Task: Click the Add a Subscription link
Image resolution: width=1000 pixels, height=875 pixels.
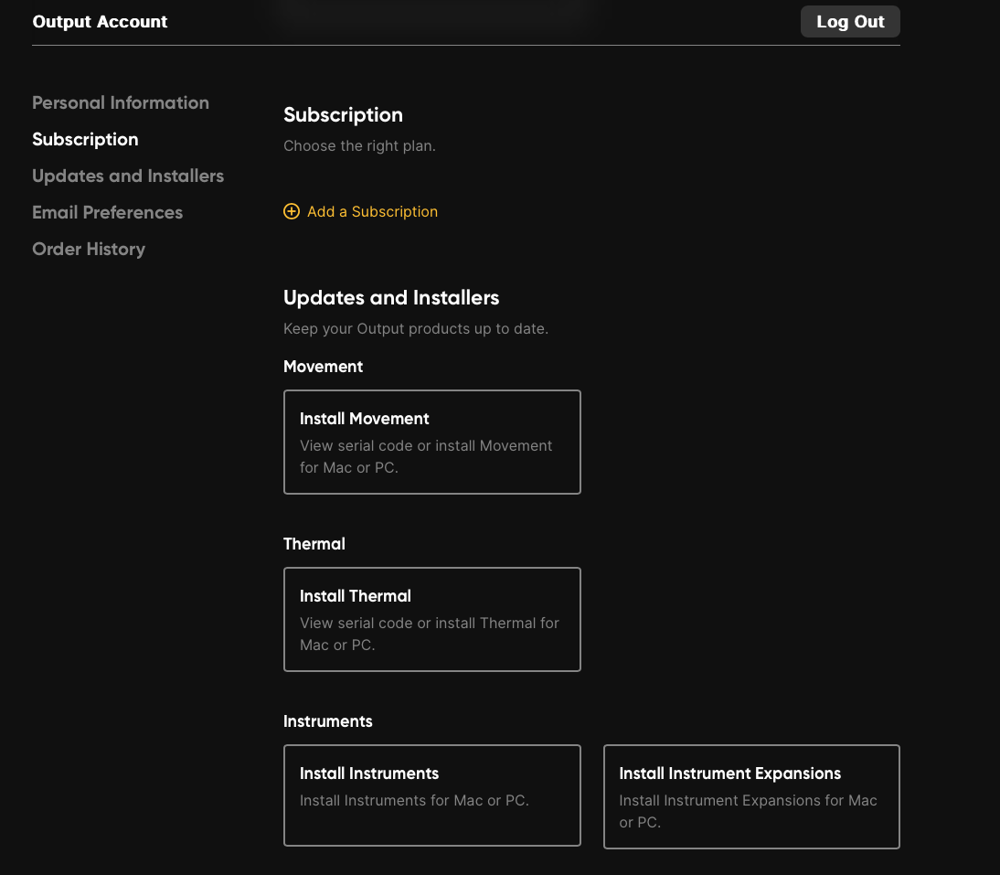Action: coord(372,212)
